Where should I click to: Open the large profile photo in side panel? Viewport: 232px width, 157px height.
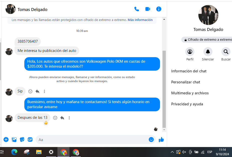point(208,15)
